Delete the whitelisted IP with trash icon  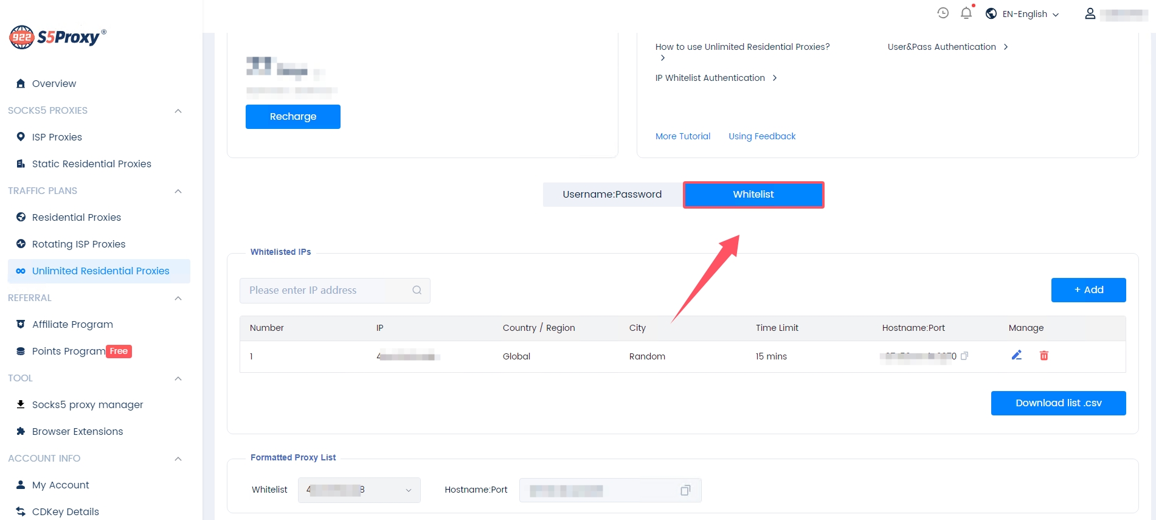(x=1044, y=356)
